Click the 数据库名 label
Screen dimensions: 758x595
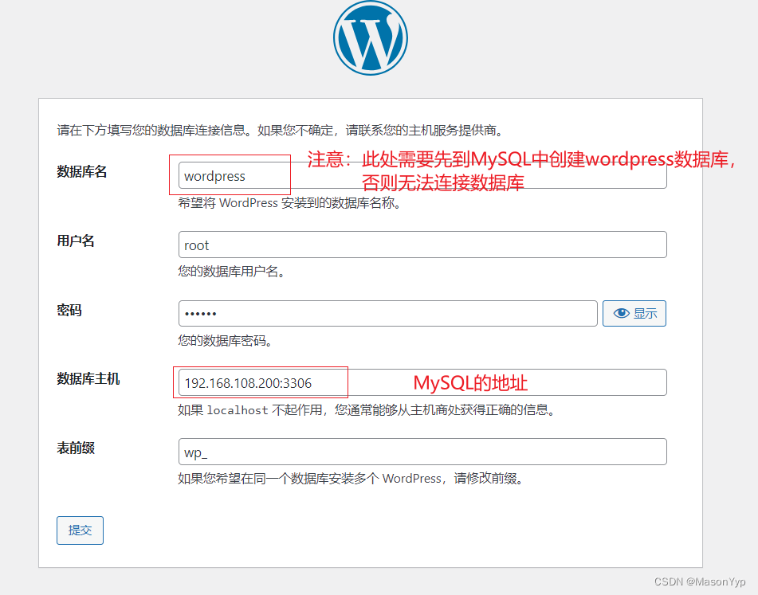point(81,171)
